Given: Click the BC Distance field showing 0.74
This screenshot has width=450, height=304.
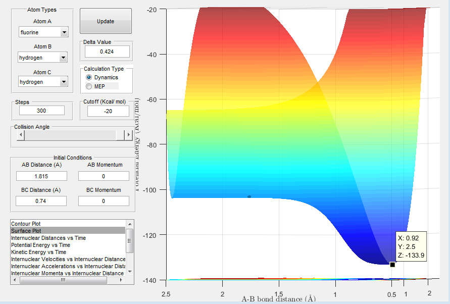Looking at the screenshot, I should [x=41, y=201].
